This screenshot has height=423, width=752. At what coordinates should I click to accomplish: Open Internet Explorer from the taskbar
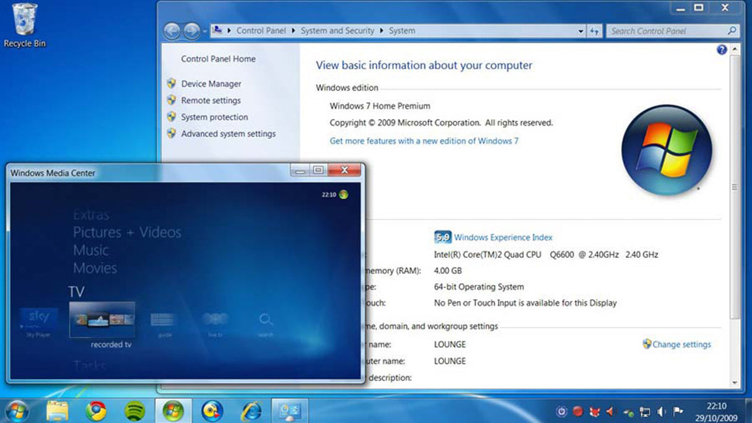[252, 411]
